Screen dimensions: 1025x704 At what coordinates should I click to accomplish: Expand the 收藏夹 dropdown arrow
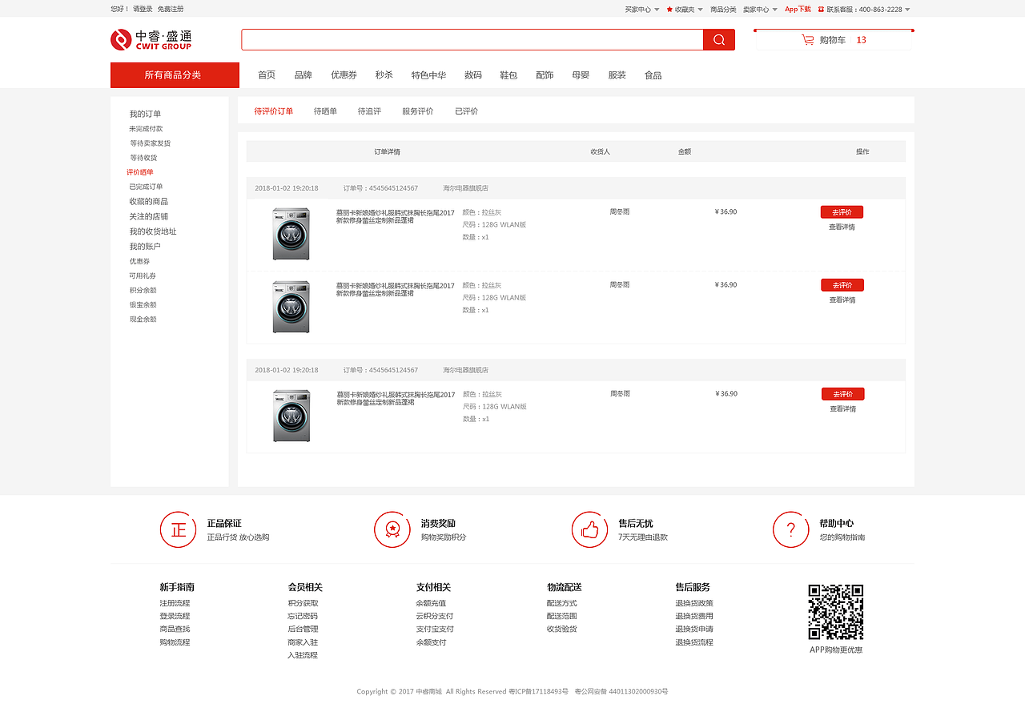(x=700, y=10)
